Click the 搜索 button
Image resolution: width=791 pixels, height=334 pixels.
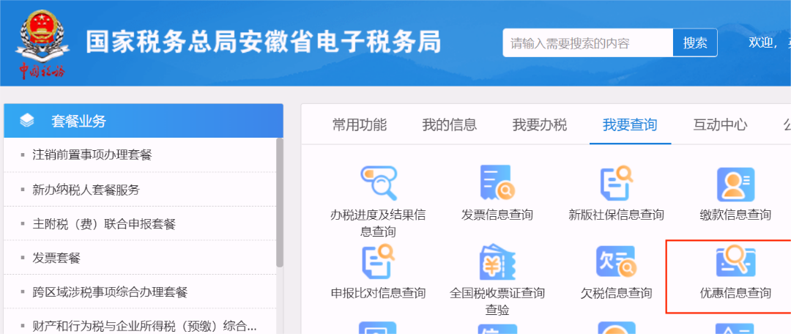tap(695, 43)
